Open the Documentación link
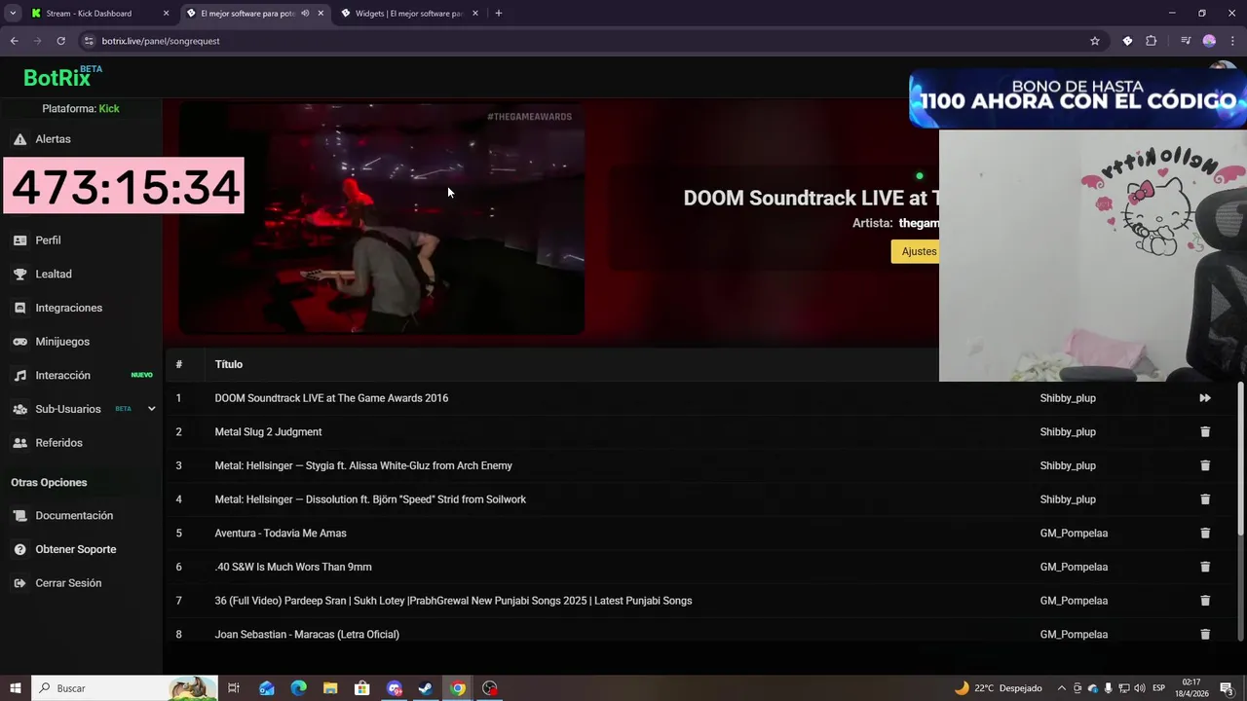1247x701 pixels. click(74, 516)
